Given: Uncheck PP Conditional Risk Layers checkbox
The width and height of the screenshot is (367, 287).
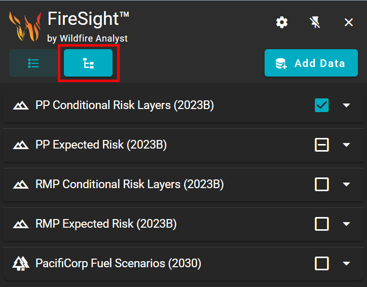Looking at the screenshot, I should [x=322, y=105].
